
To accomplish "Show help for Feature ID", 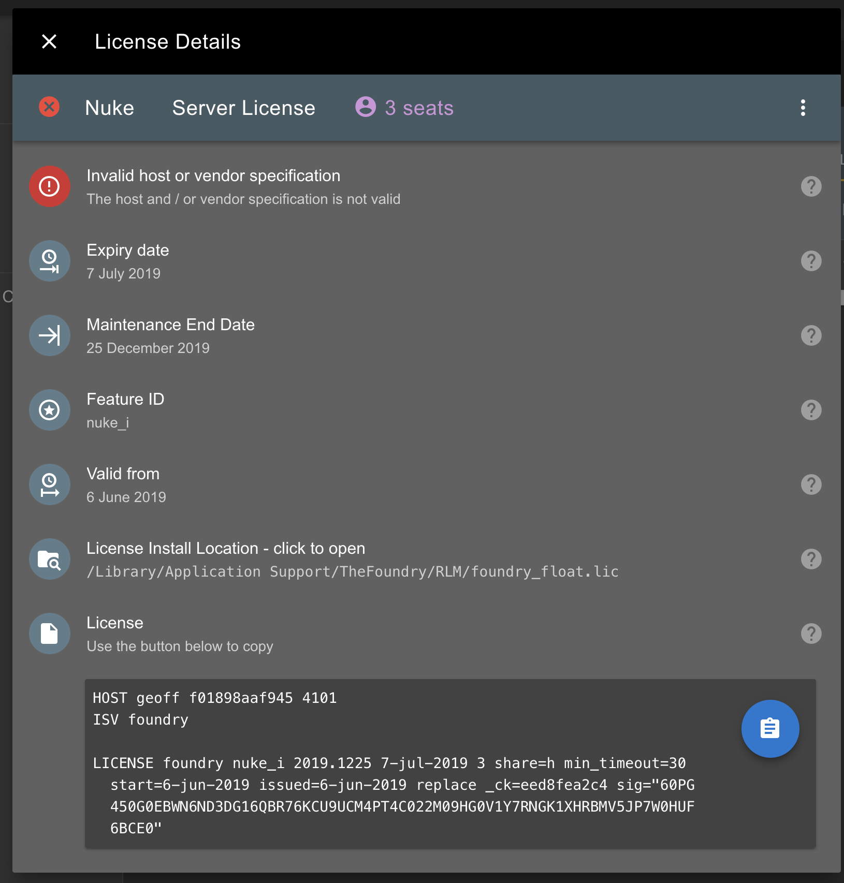I will tap(811, 410).
